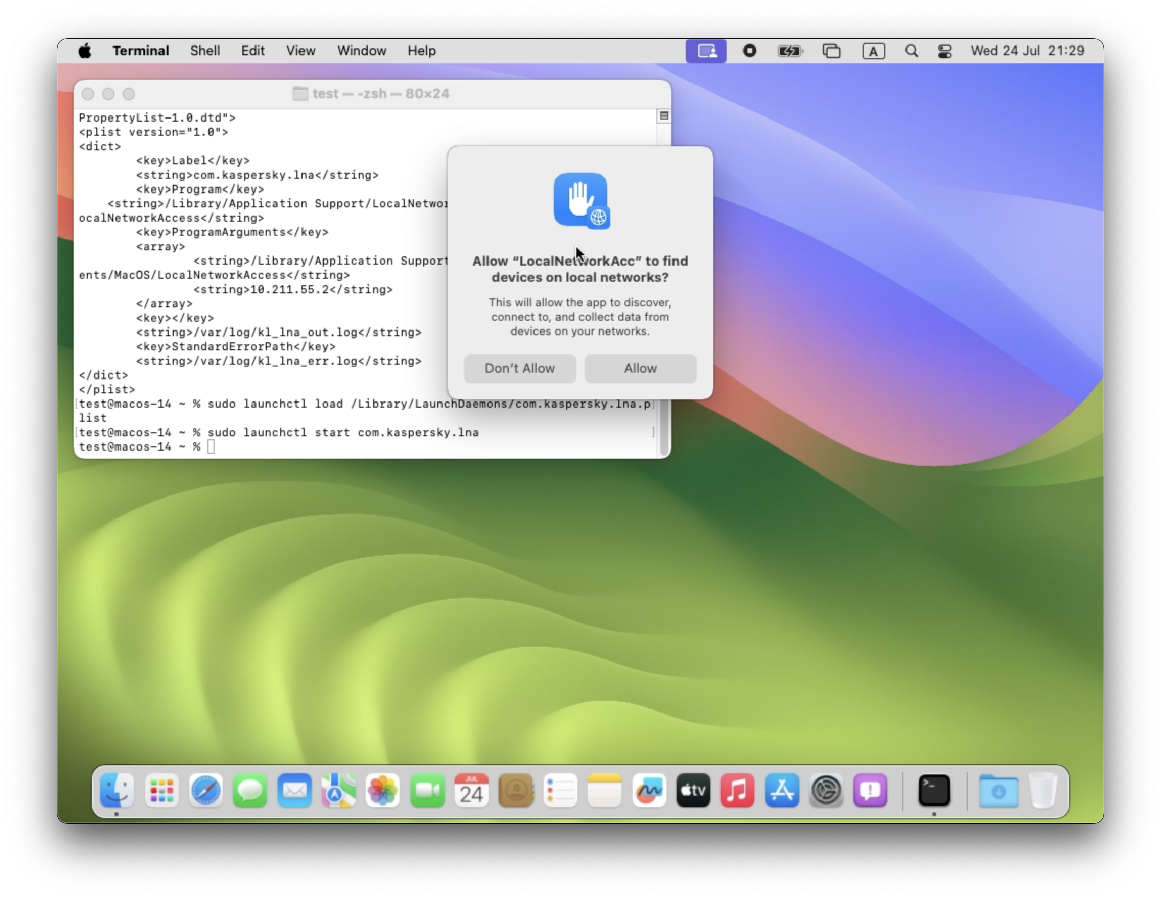Click the battery status icon
1161x899 pixels.
pyautogui.click(x=790, y=51)
